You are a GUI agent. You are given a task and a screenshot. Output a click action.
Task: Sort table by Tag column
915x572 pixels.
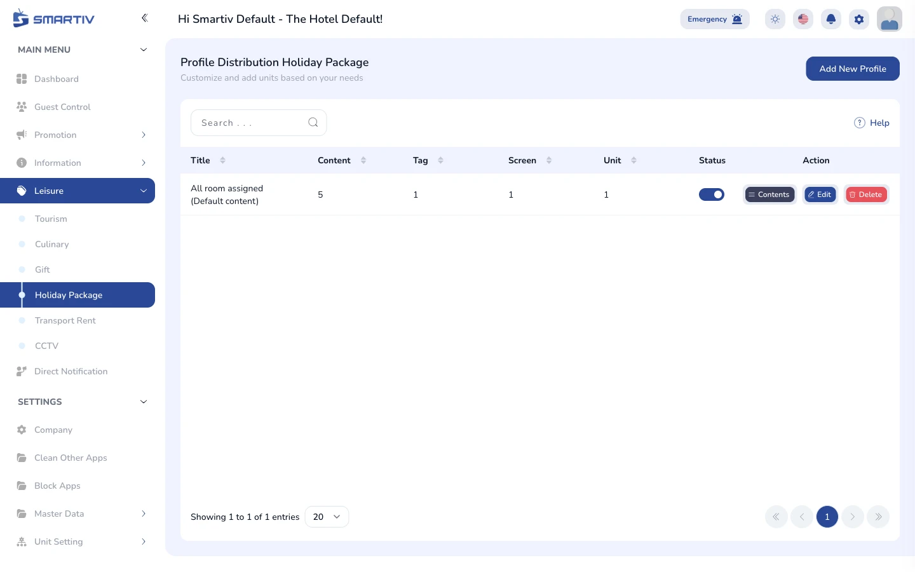click(x=441, y=160)
